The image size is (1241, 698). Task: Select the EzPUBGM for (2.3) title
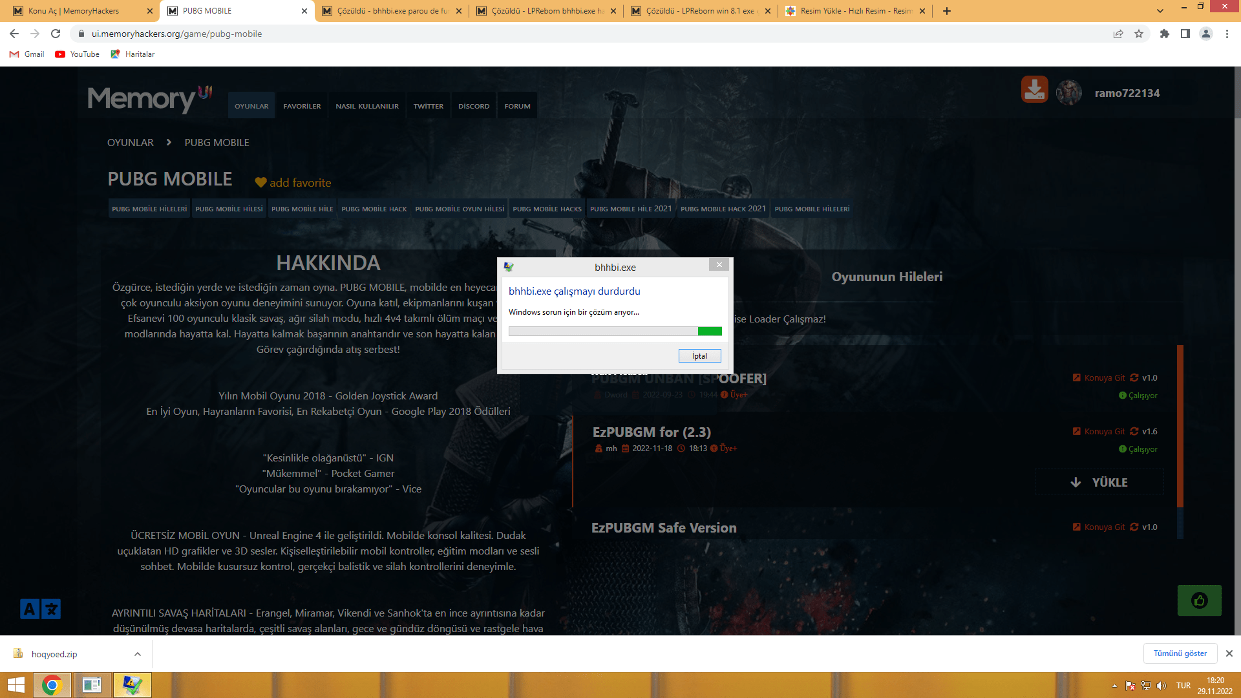[x=652, y=432]
